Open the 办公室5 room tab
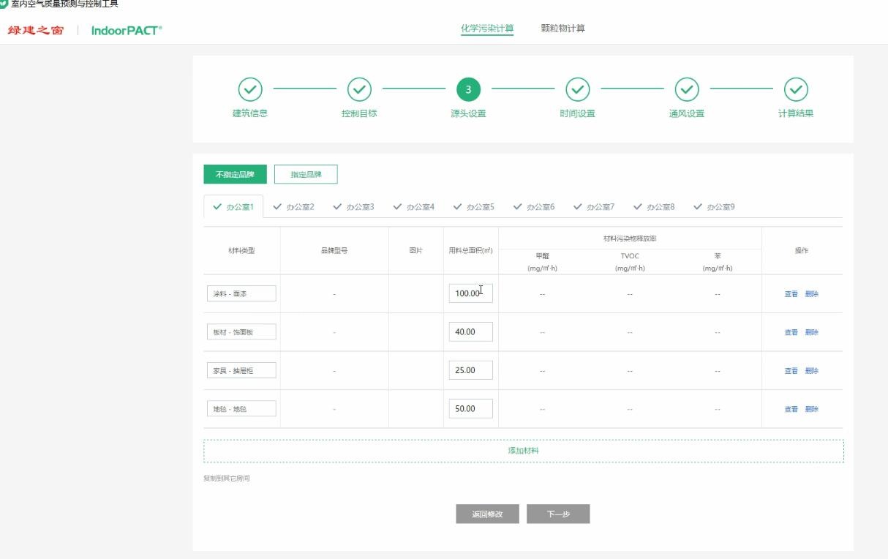This screenshot has width=888, height=559. pyautogui.click(x=474, y=207)
